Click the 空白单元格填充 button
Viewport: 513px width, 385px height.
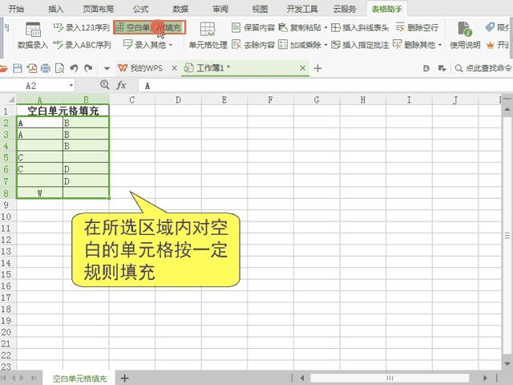pos(150,27)
